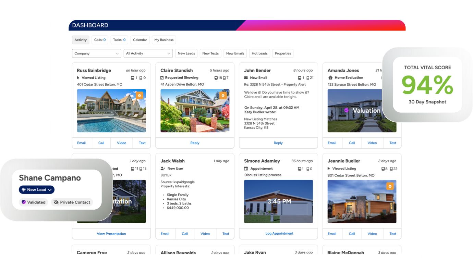Click the 3:45 PM appointment thumbnail for Simone Adamley

pos(278,201)
